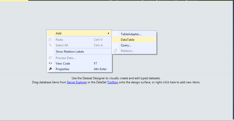Click the clipboard icon beside Paste

tap(50, 40)
